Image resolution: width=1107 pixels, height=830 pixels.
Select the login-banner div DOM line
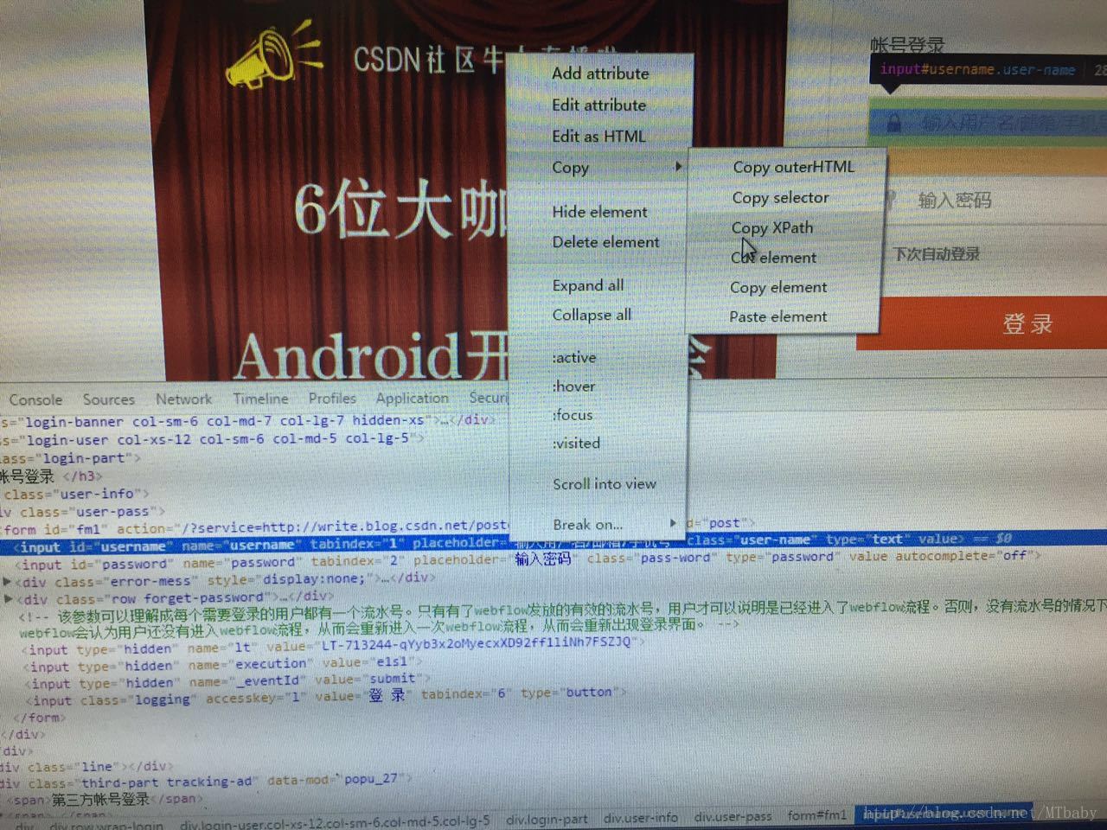point(249,421)
